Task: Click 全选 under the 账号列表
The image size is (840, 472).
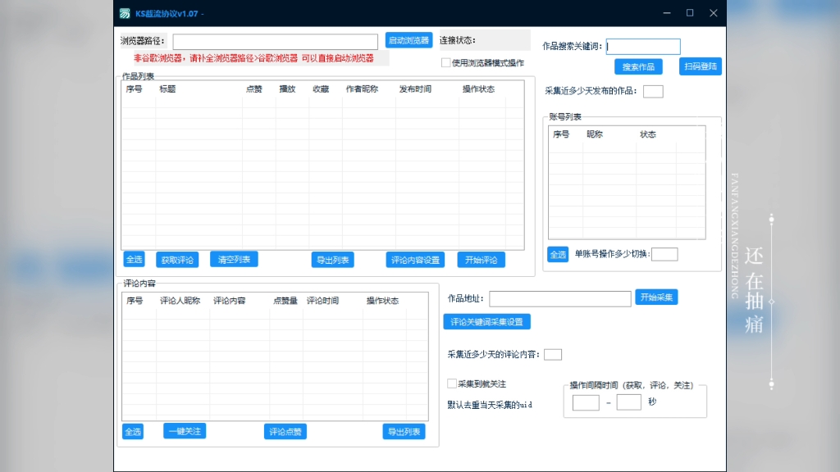Action: (x=558, y=254)
